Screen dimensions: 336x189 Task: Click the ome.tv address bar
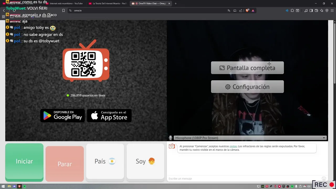click(x=147, y=10)
